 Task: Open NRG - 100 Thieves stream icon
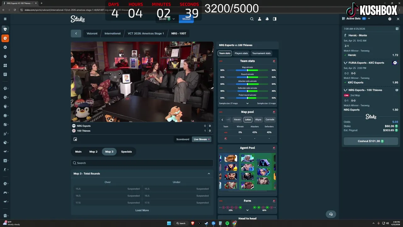coord(397,90)
